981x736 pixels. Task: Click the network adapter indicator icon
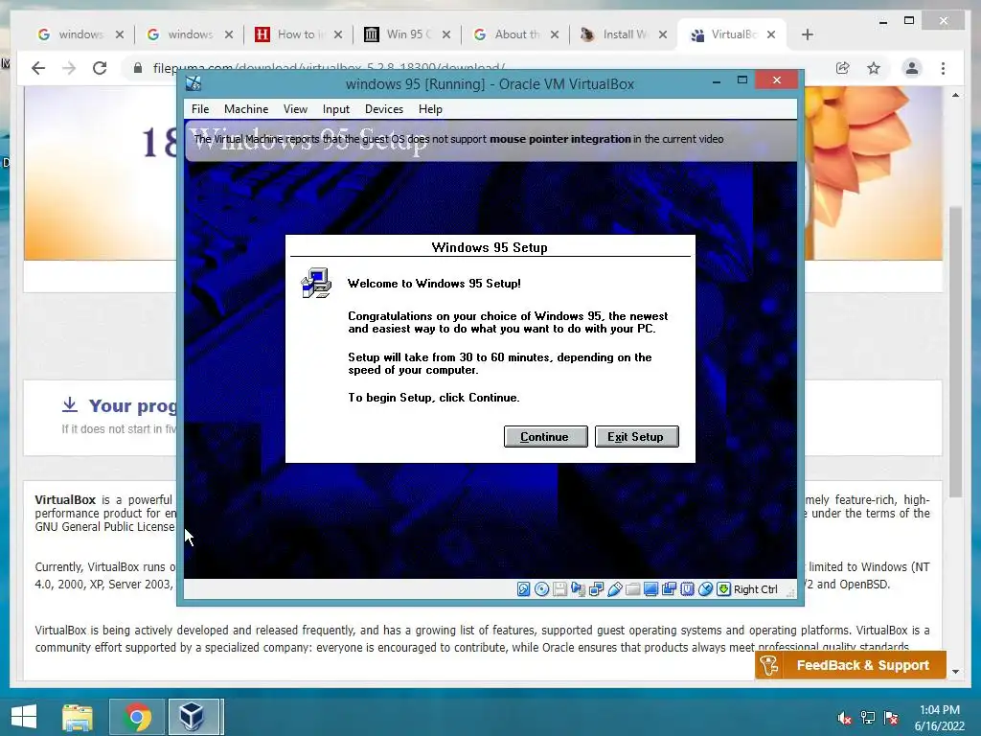pyautogui.click(x=596, y=589)
